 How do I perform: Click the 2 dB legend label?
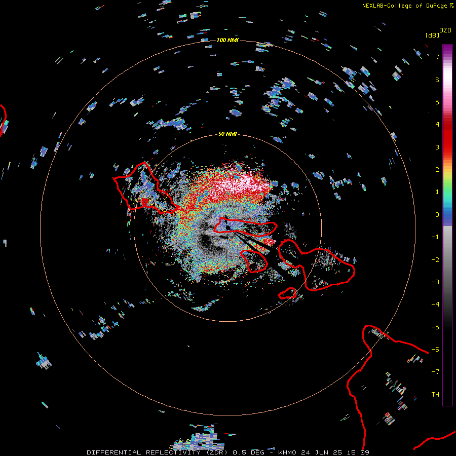click(x=437, y=170)
